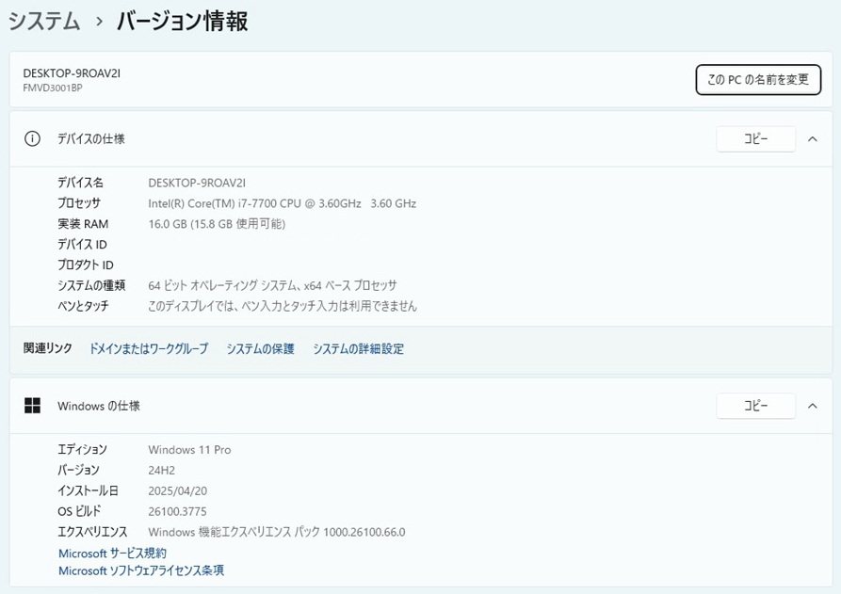Click the インストール日 label

[x=88, y=490]
